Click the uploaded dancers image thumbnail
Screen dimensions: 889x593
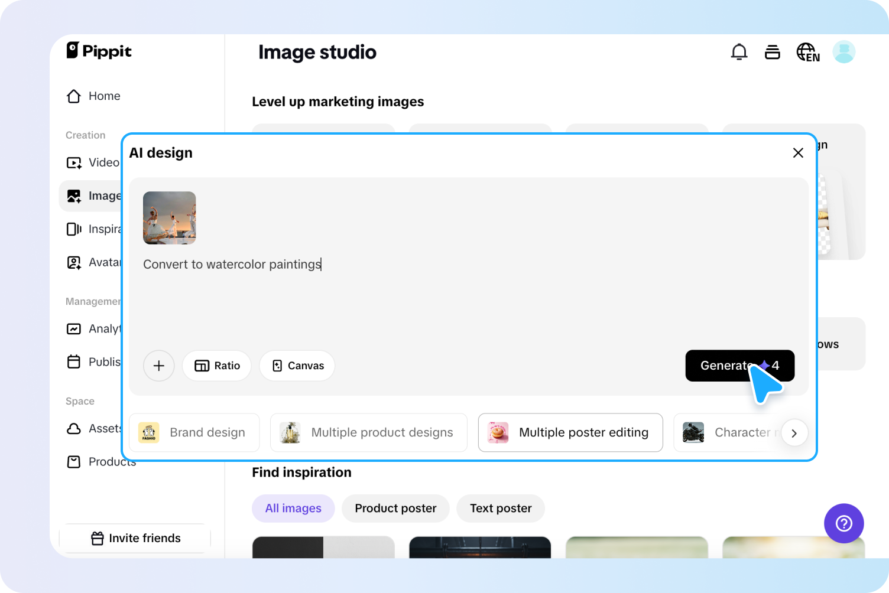[x=170, y=218]
